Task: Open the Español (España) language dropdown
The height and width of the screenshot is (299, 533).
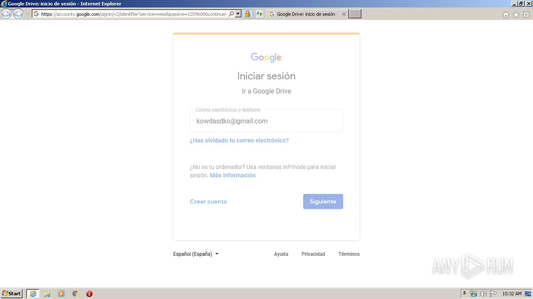Action: pos(196,254)
